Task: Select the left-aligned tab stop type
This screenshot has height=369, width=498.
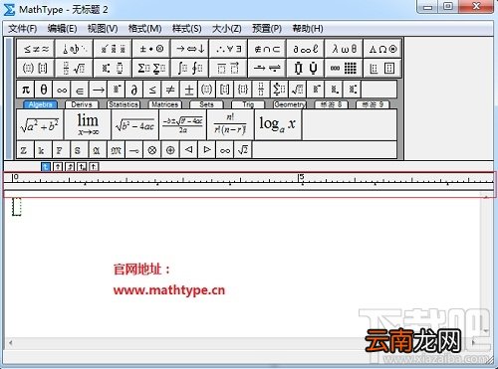Action: click(46, 166)
